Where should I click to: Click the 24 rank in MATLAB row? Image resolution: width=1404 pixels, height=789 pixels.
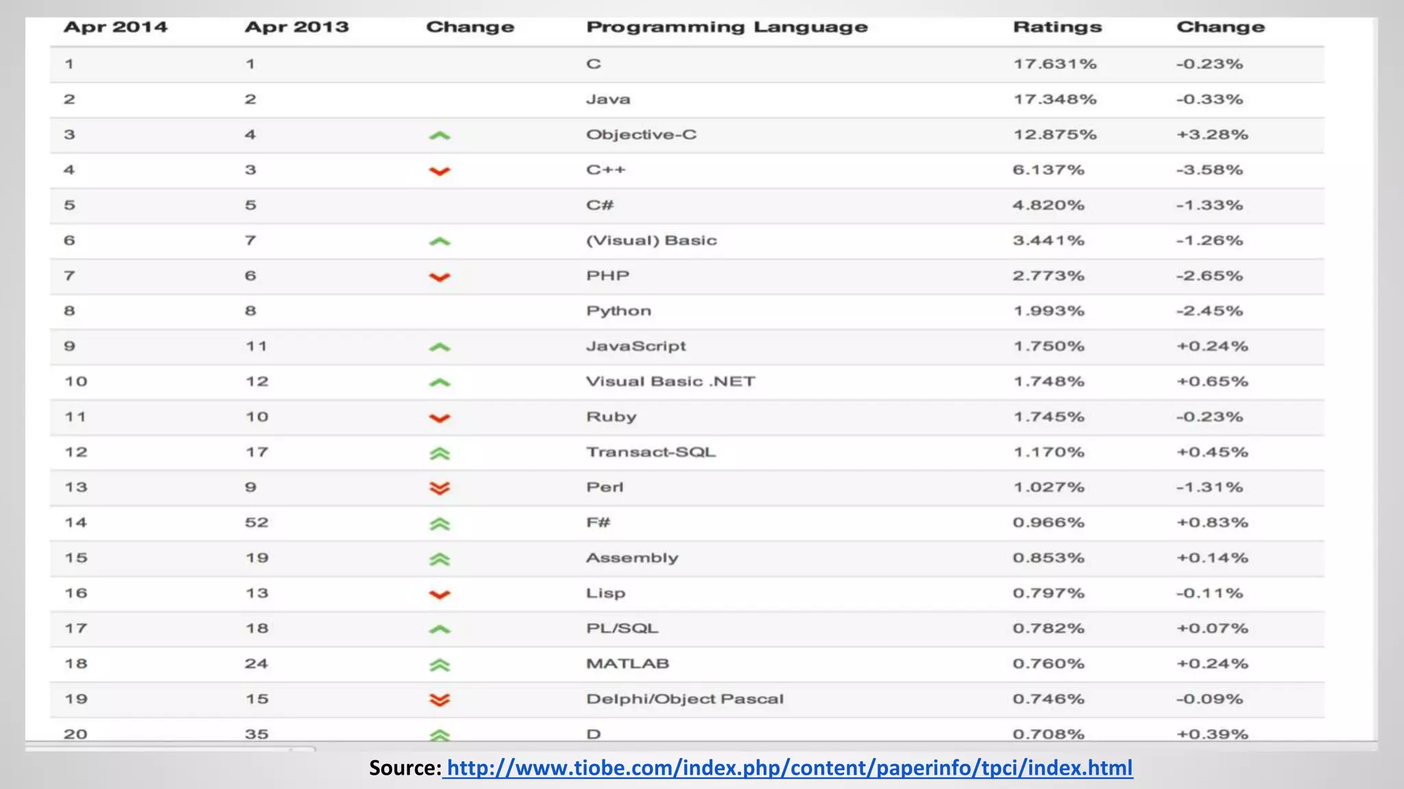pos(257,664)
